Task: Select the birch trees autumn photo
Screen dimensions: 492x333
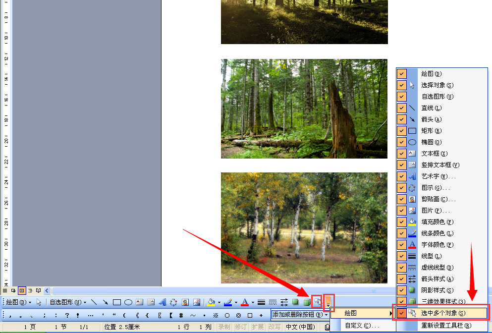Action: (304, 228)
